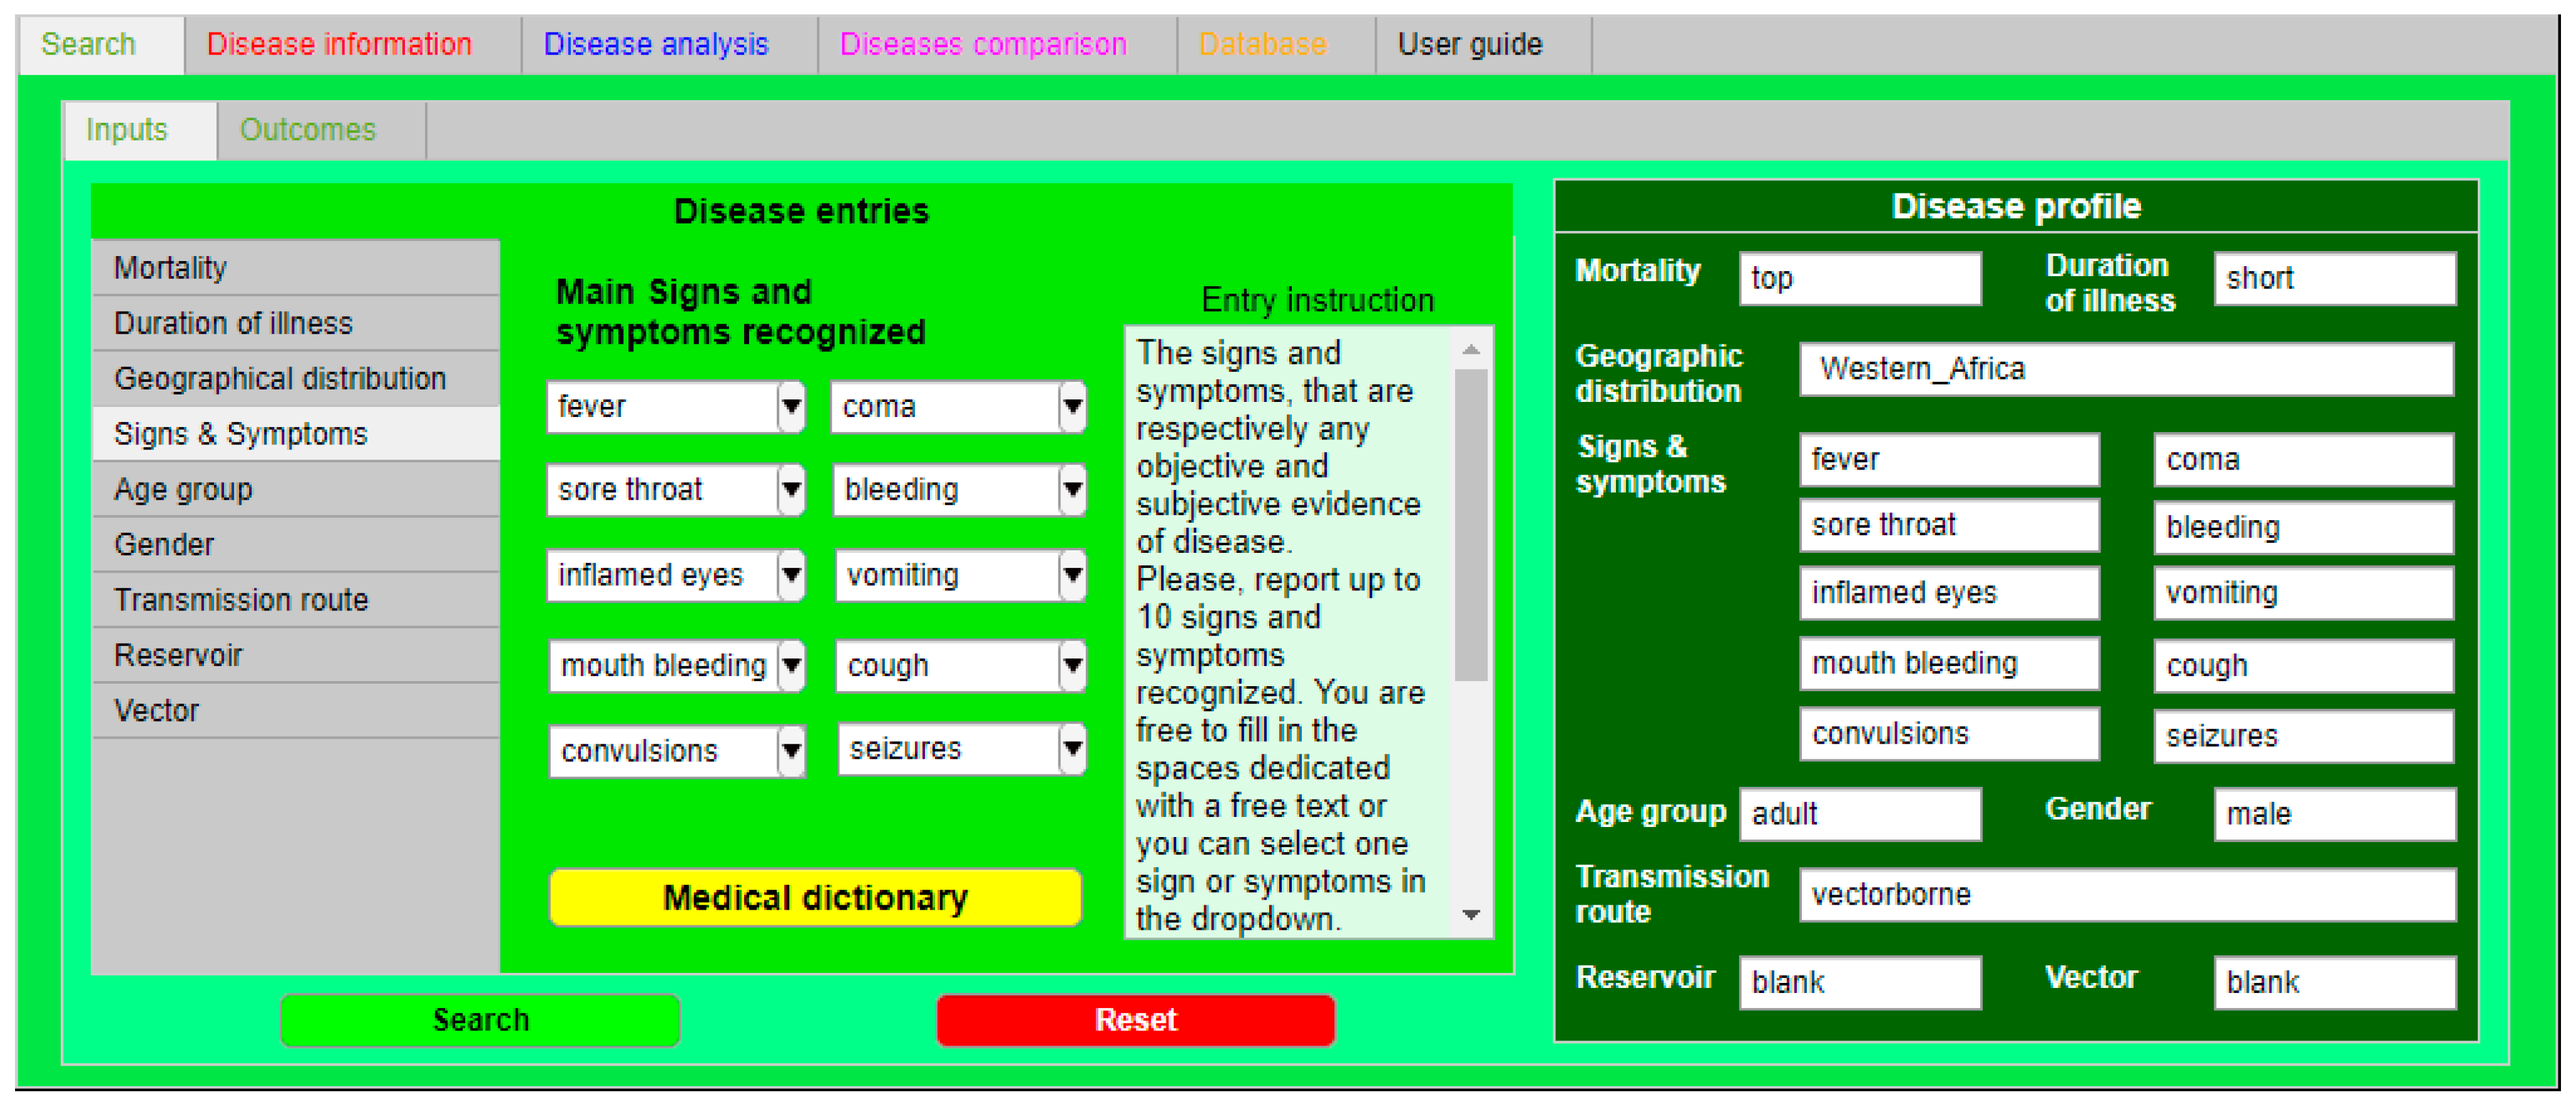The width and height of the screenshot is (2576, 1105).
Task: Open the Medical dictionary
Action: [815, 897]
